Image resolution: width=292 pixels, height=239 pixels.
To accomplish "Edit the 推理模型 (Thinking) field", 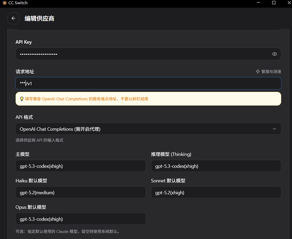I will point(216,166).
